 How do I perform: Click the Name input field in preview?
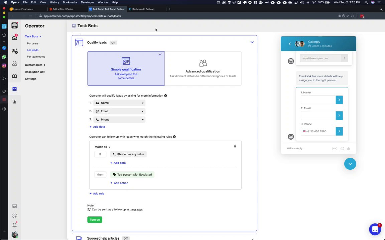(x=318, y=100)
